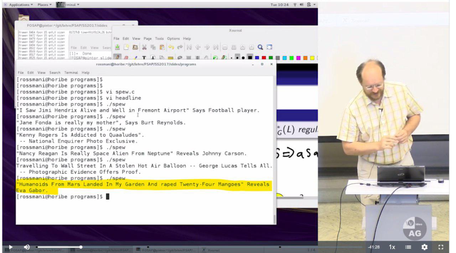456x253 pixels.
Task: Open video player settings gear
Action: 424,247
